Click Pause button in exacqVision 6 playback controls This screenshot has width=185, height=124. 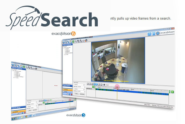pos(94,84)
